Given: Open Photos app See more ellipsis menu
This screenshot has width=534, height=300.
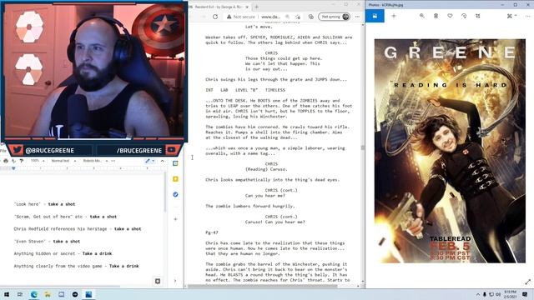Looking at the screenshot, I should coord(527,16).
